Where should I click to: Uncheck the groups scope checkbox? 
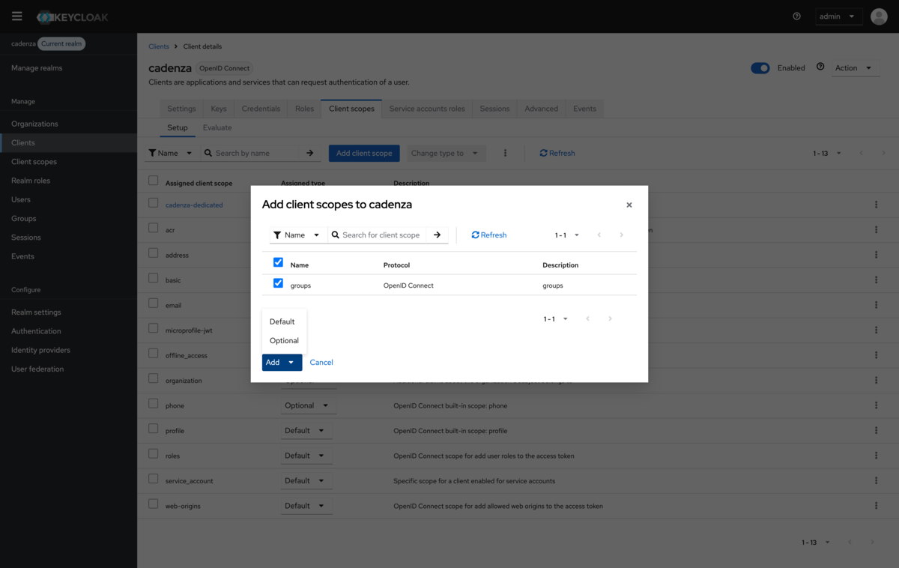pos(278,284)
